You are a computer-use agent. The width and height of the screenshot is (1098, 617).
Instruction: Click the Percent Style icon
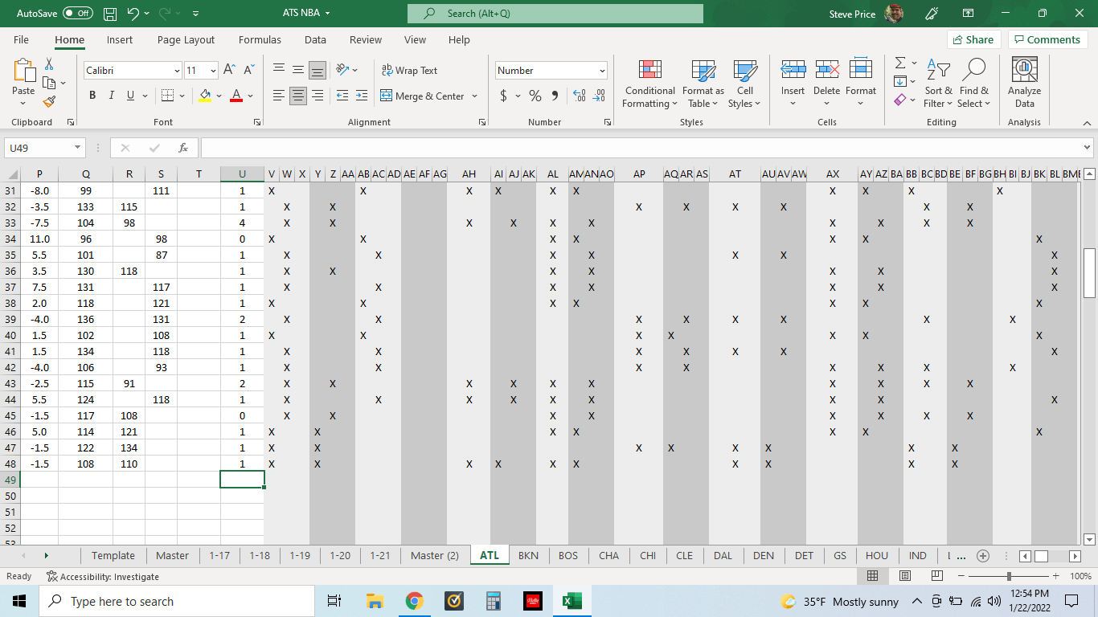point(535,96)
